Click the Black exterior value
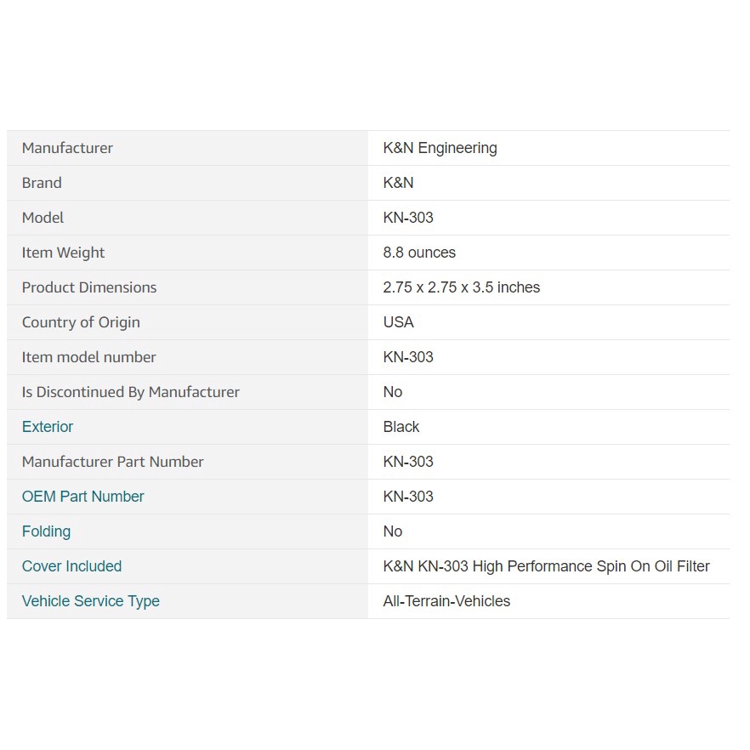The width and height of the screenshot is (750, 750). coord(401,427)
